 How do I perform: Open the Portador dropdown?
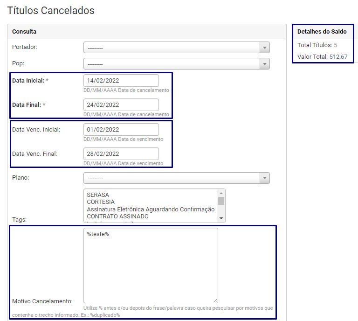[x=176, y=48]
